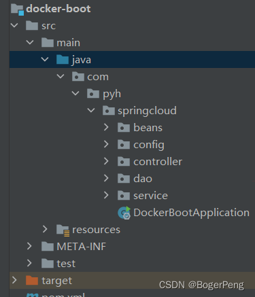Click the blue java source folder icon

63,60
